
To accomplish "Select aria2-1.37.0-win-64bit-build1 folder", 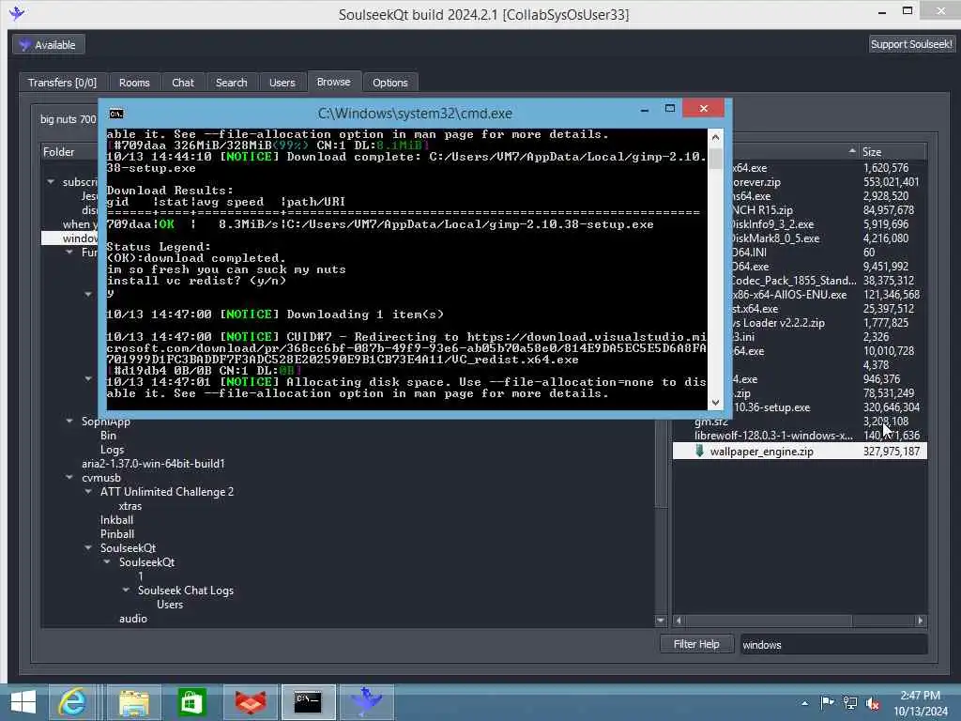I will pyautogui.click(x=153, y=464).
